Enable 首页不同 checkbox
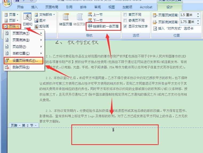Screen dimensions: 203x153 pos(125,14)
